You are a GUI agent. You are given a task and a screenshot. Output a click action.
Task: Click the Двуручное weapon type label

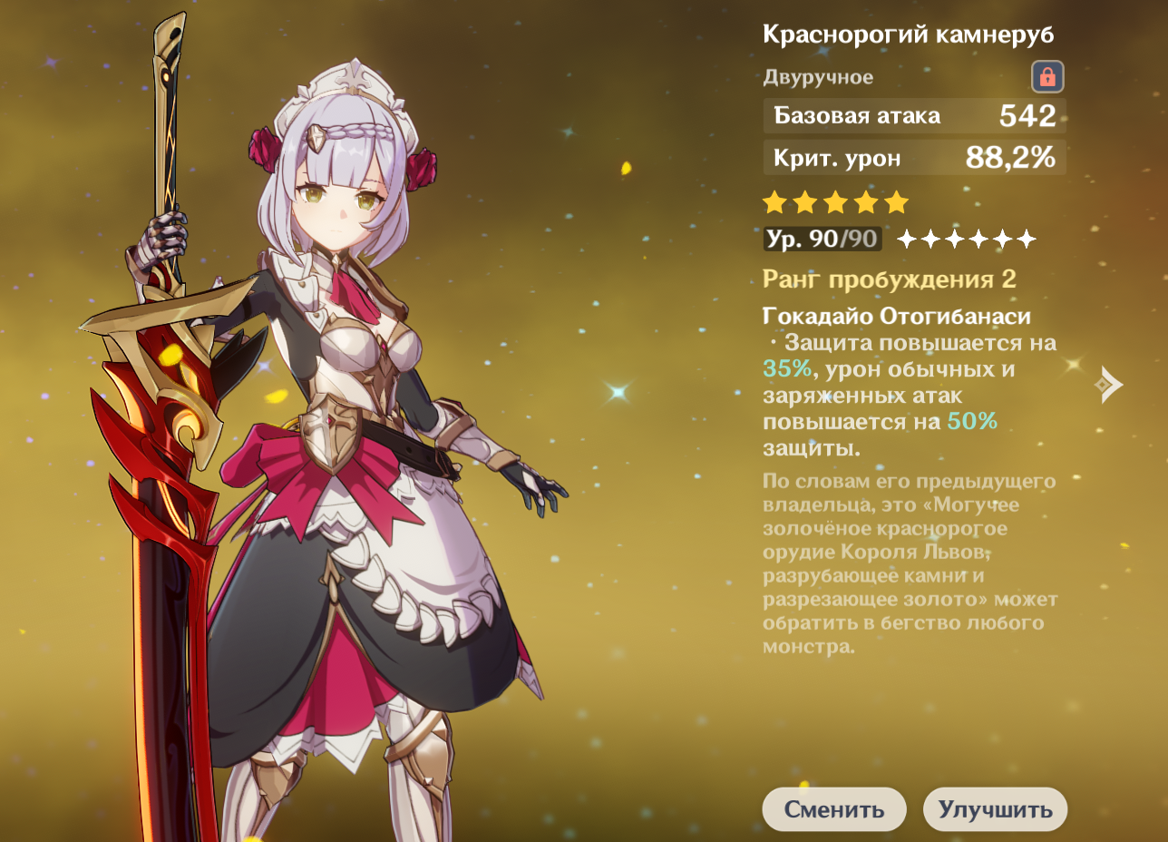[818, 77]
